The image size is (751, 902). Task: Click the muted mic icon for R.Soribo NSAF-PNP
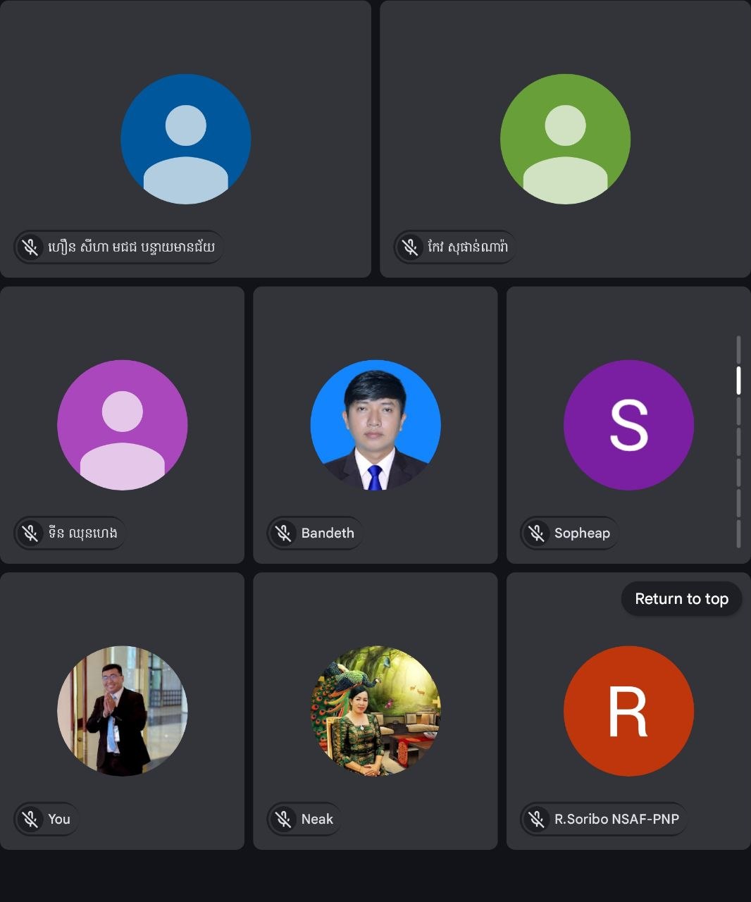537,819
